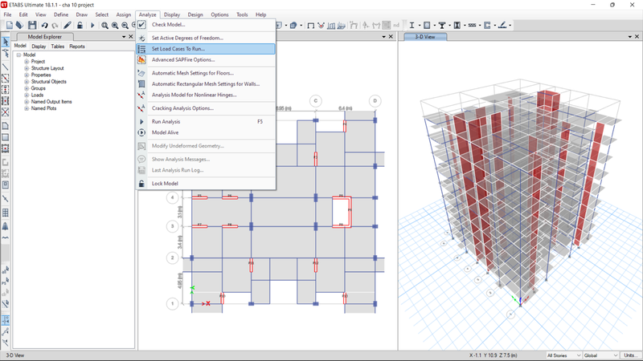Open the Define menu
Image resolution: width=643 pixels, height=361 pixels.
[61, 14]
